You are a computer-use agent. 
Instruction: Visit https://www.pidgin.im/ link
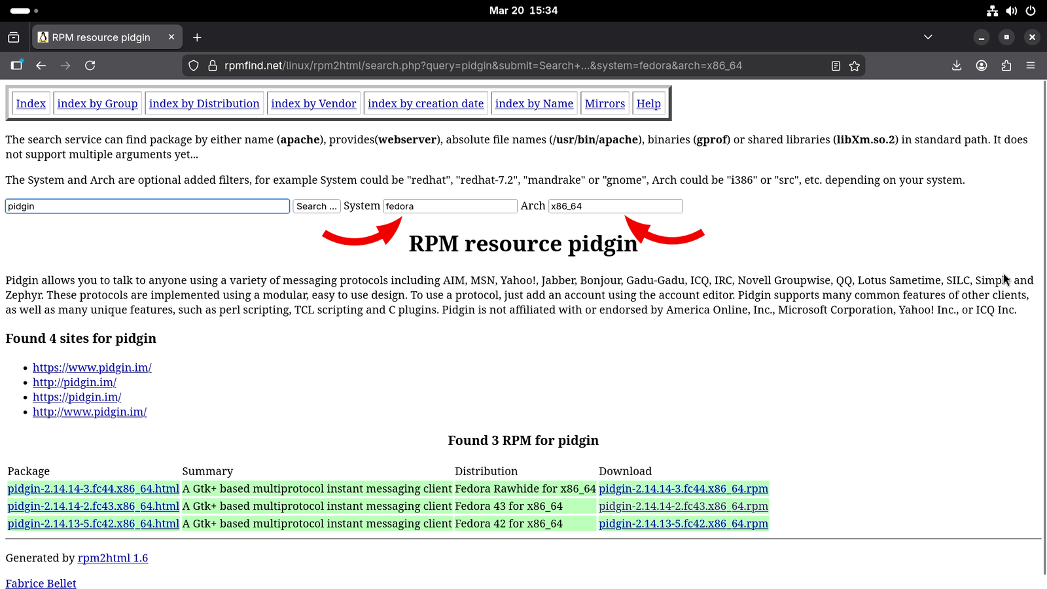coord(92,368)
